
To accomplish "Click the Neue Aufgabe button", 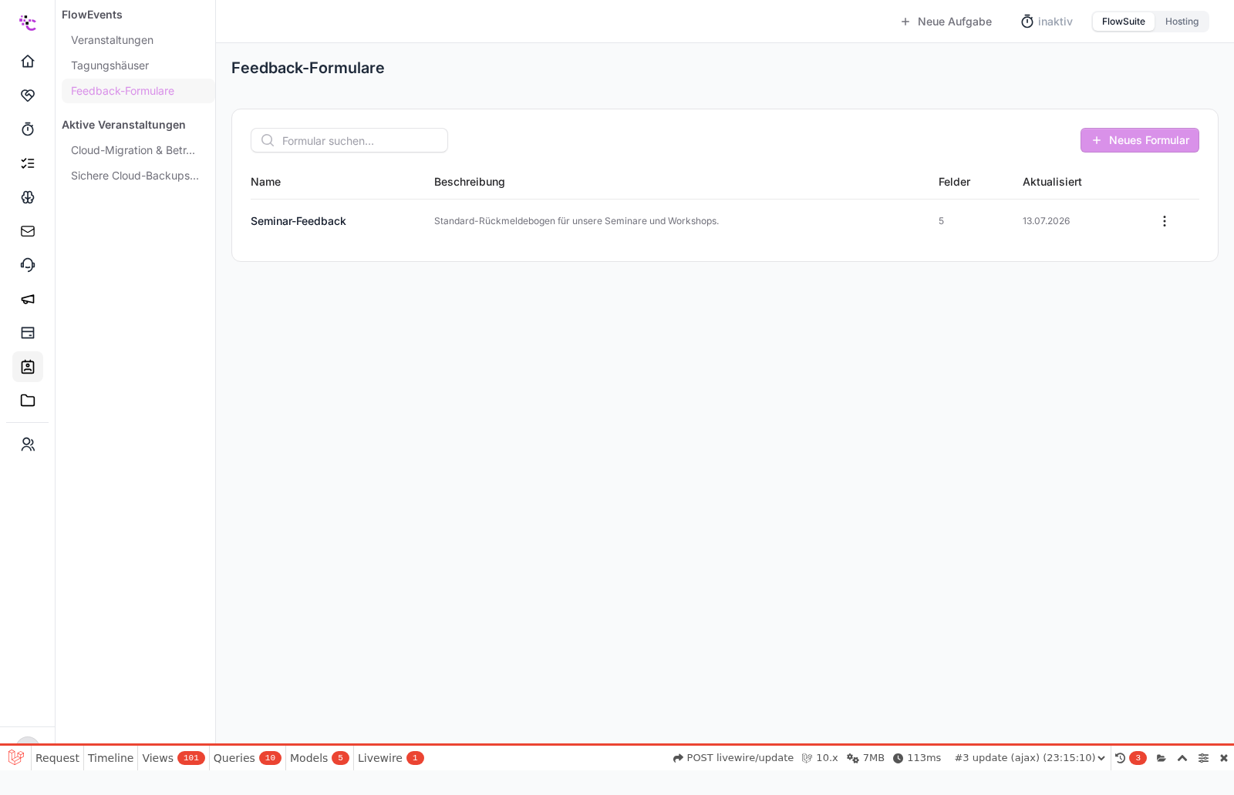I will coord(946,22).
